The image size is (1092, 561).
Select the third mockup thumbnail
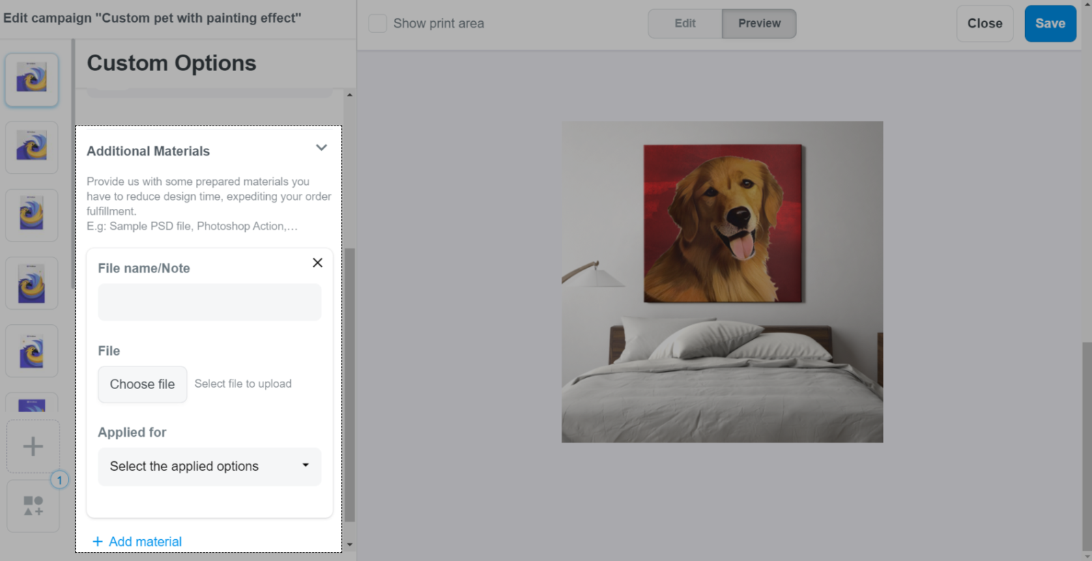pos(31,215)
